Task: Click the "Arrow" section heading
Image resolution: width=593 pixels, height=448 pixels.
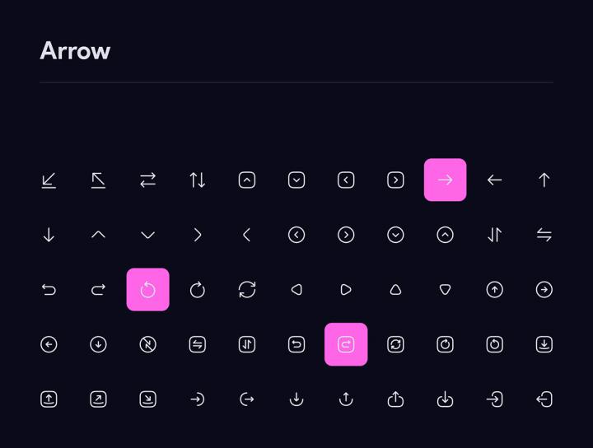Action: [x=75, y=51]
